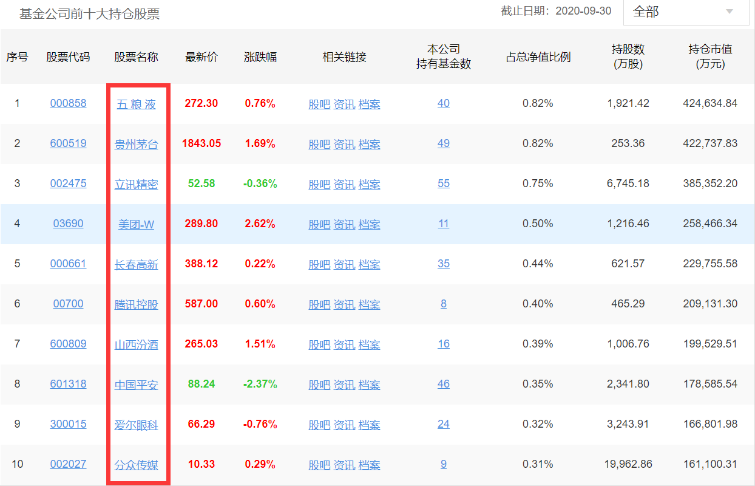Click fund count 16 for 山西汾酒

click(444, 344)
